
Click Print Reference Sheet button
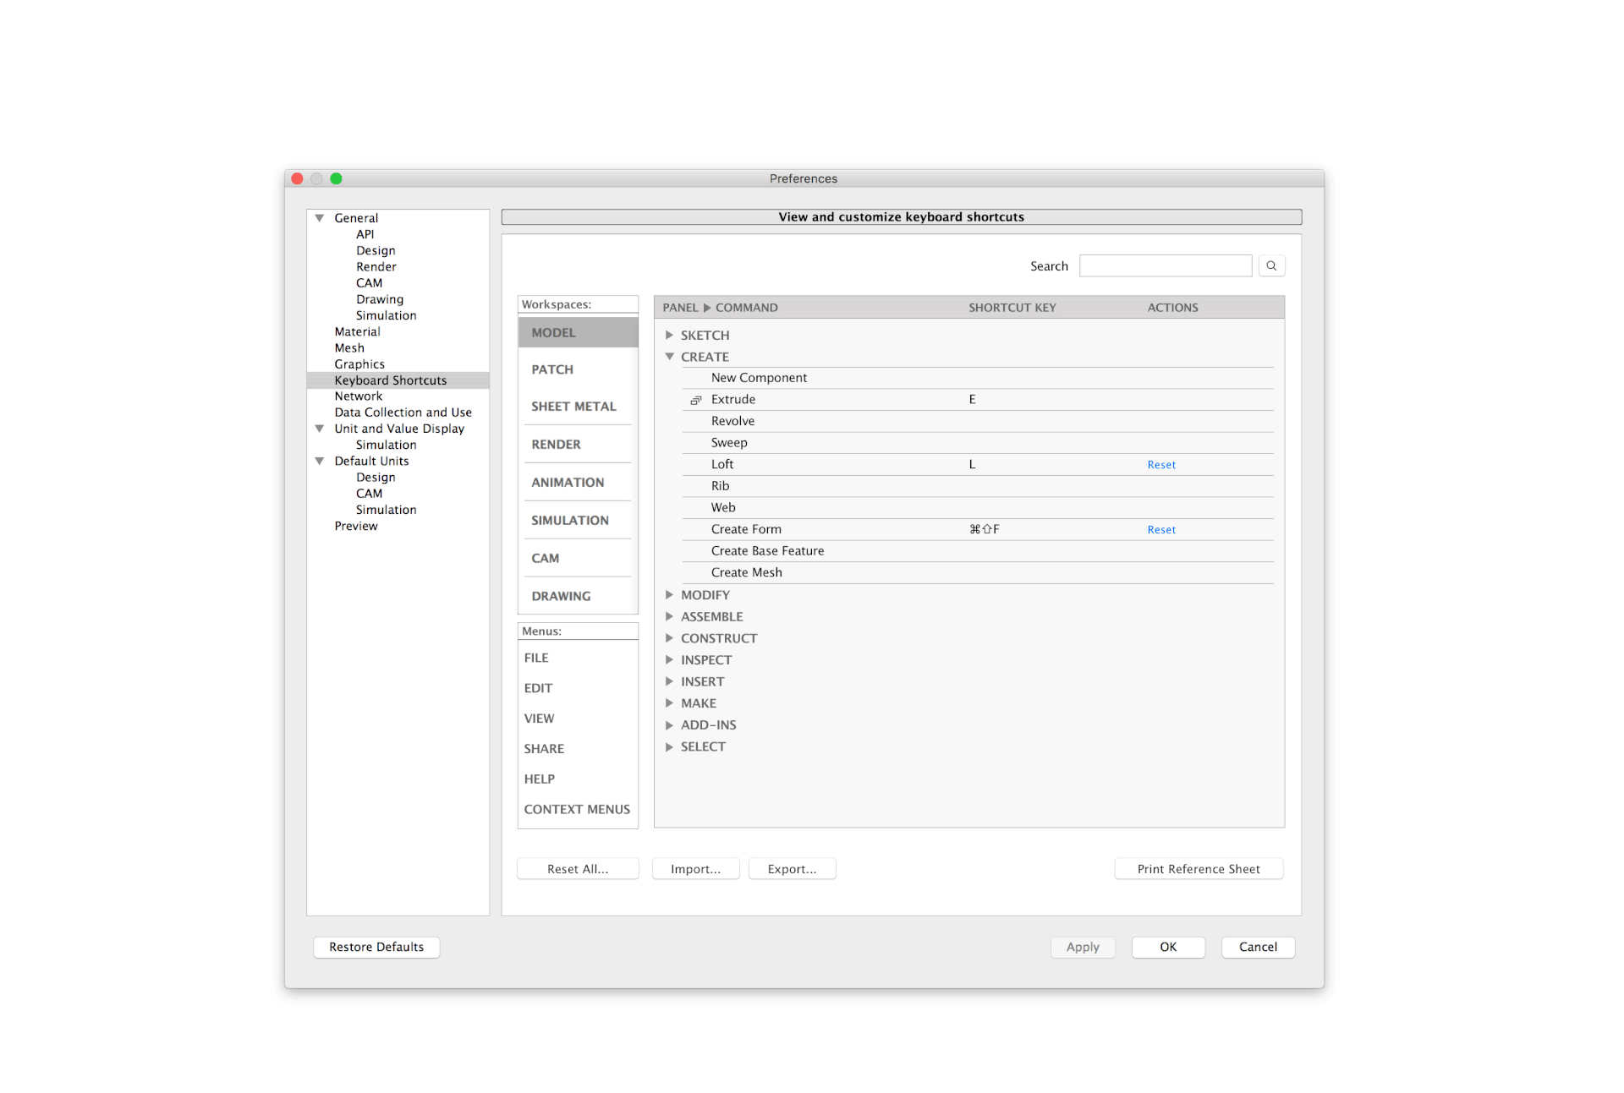1199,869
